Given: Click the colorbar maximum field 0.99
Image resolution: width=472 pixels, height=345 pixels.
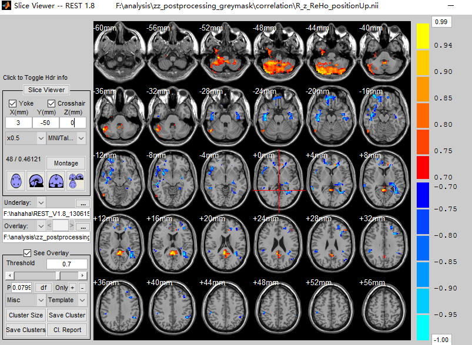Looking at the screenshot, I should [x=441, y=22].
